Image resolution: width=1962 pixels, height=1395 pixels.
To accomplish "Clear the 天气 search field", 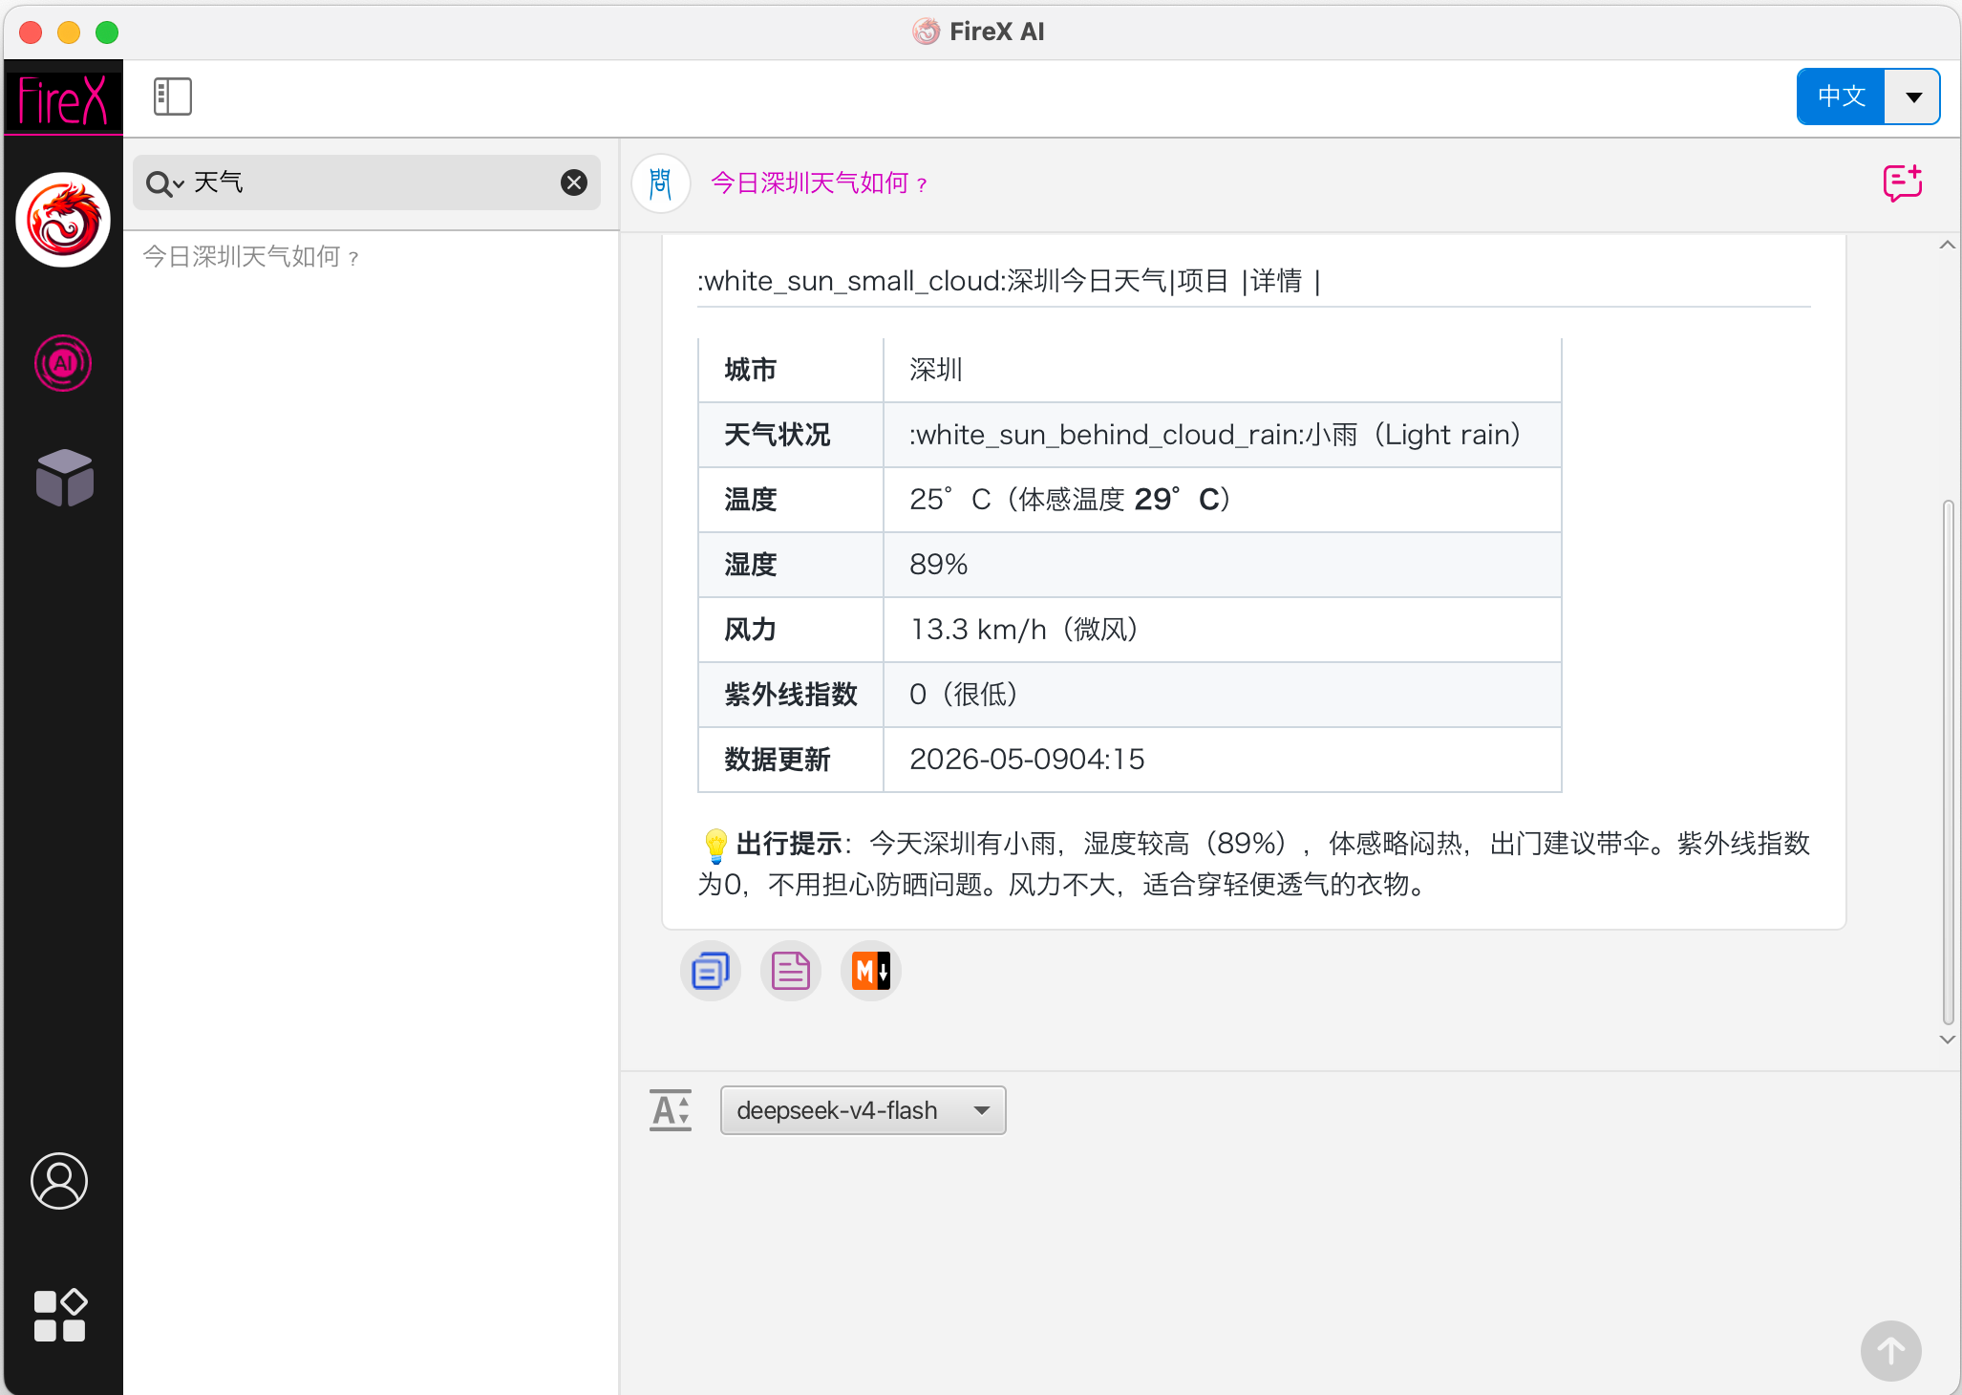I will [x=574, y=182].
